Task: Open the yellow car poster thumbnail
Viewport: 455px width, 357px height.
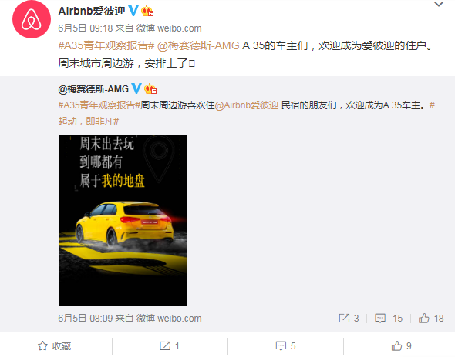Action: pyautogui.click(x=123, y=220)
